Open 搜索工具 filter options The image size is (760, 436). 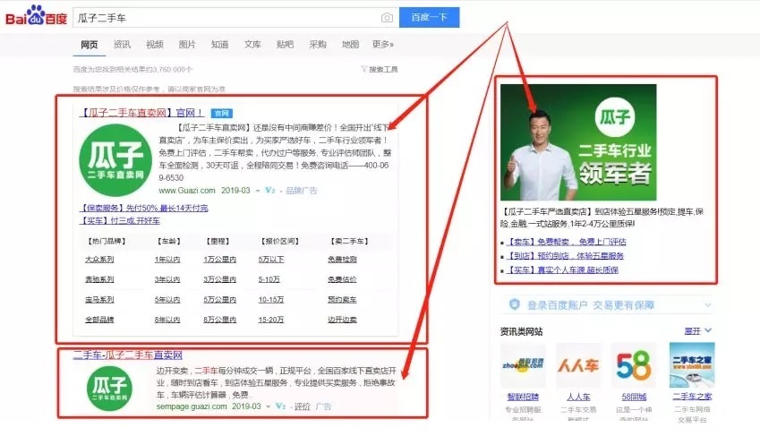[380, 69]
